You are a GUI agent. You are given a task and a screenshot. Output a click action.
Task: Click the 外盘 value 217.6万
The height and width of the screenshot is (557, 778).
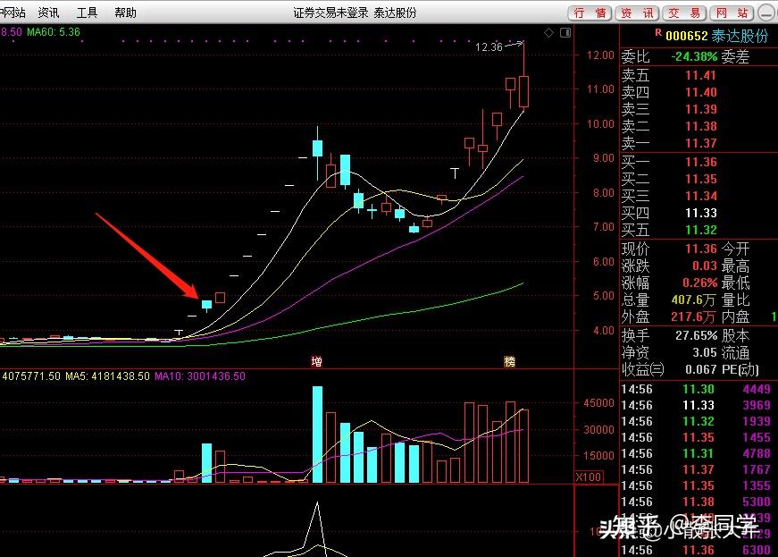tap(693, 316)
